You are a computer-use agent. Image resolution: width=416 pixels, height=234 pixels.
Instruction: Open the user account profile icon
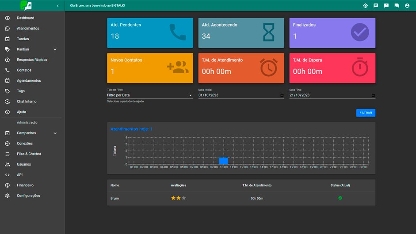[x=407, y=6]
